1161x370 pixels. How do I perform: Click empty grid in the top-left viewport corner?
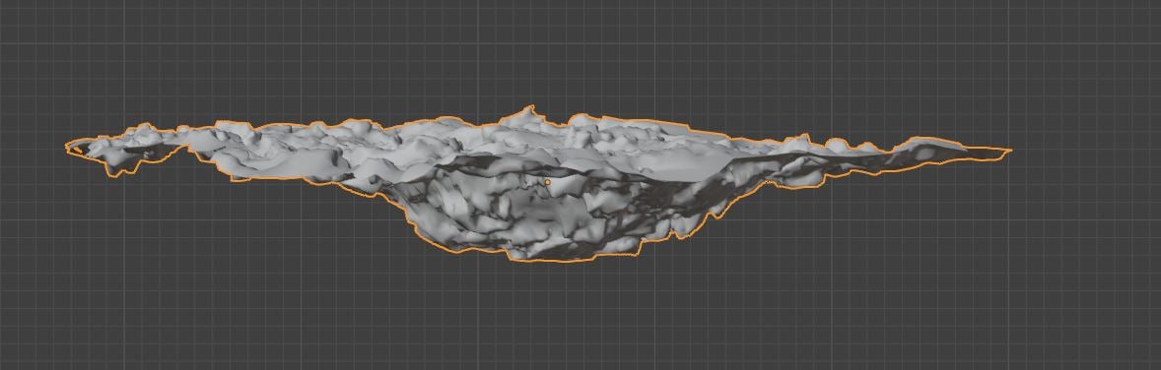30,23
